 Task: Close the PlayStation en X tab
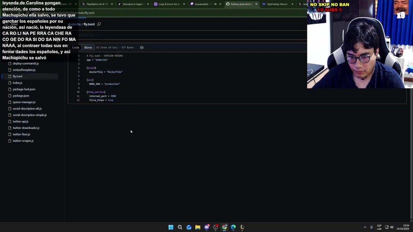click(112, 4)
